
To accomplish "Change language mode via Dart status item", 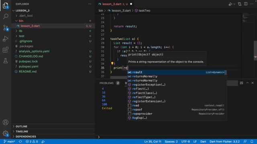I will pos(203,142).
